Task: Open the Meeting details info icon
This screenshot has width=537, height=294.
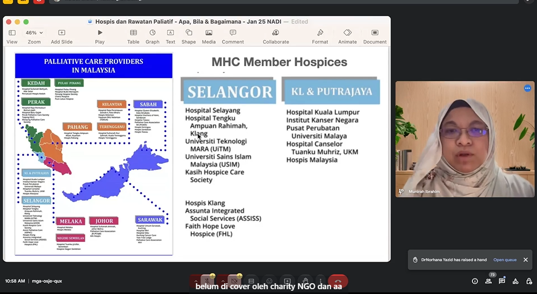Action: click(475, 281)
